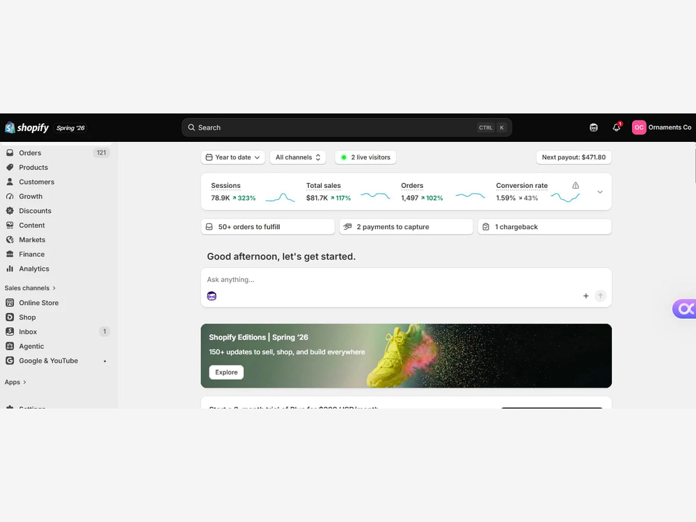696x522 pixels.
Task: Expand the metrics card chevron
Action: coord(600,192)
